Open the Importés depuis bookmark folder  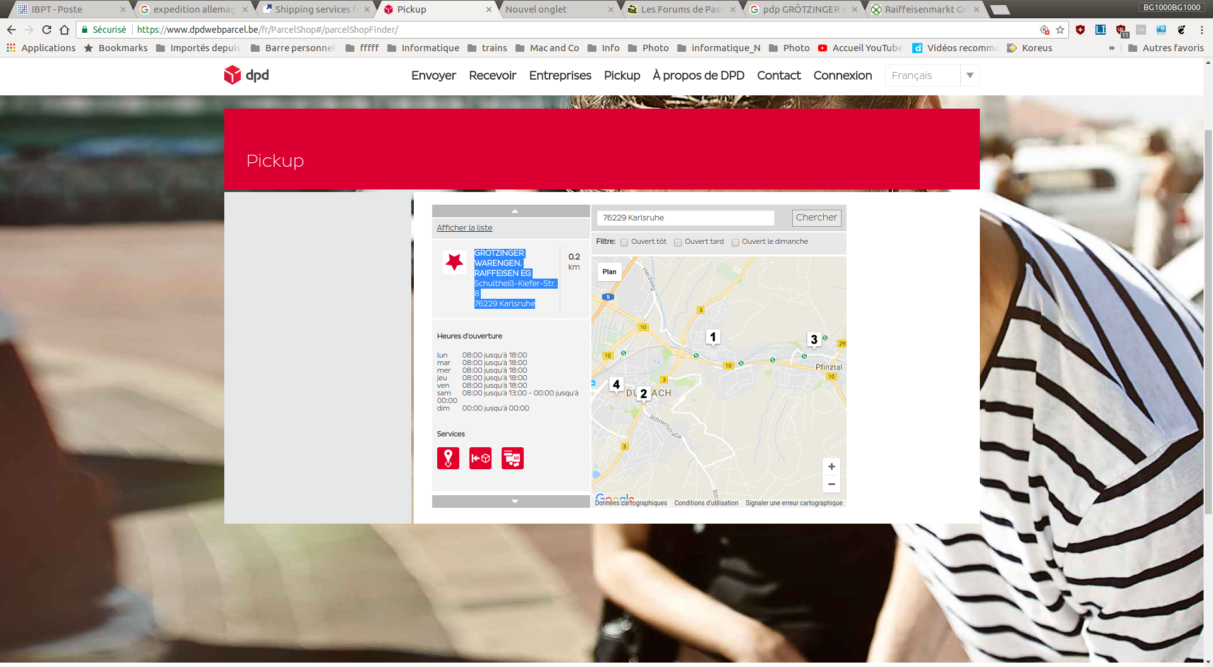[198, 48]
